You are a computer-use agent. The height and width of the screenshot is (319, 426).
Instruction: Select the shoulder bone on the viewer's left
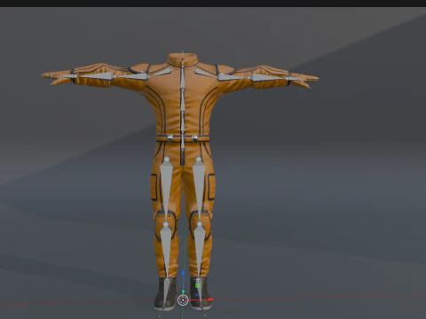162,73
